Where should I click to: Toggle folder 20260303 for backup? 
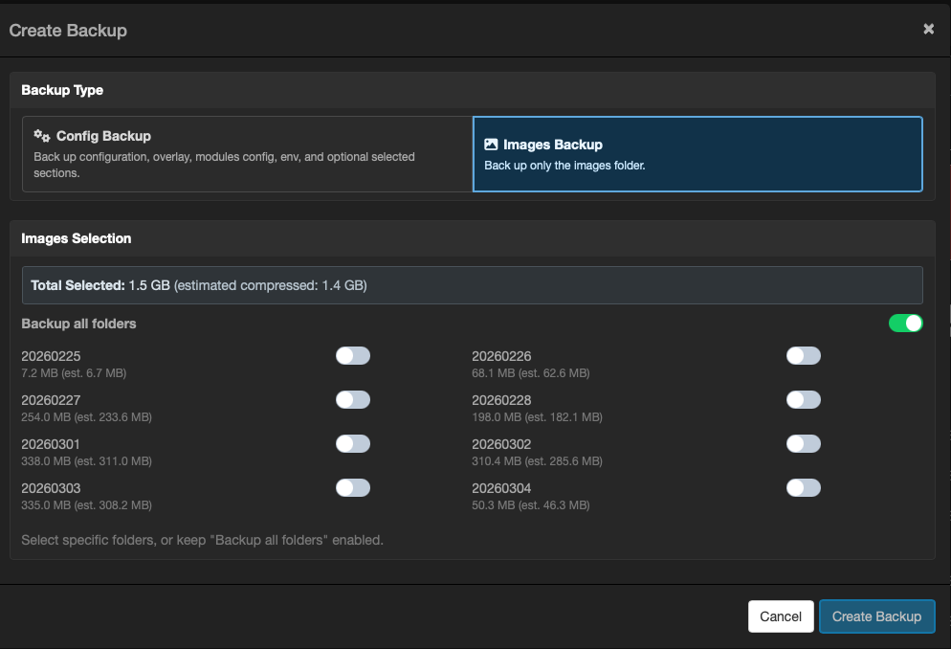(352, 488)
